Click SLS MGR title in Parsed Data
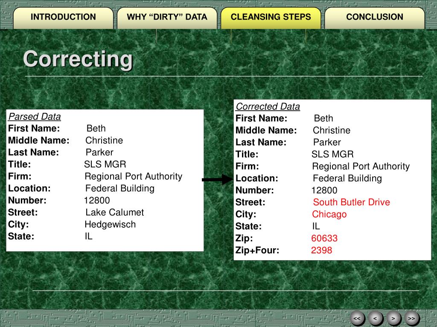437x327 pixels. (105, 164)
